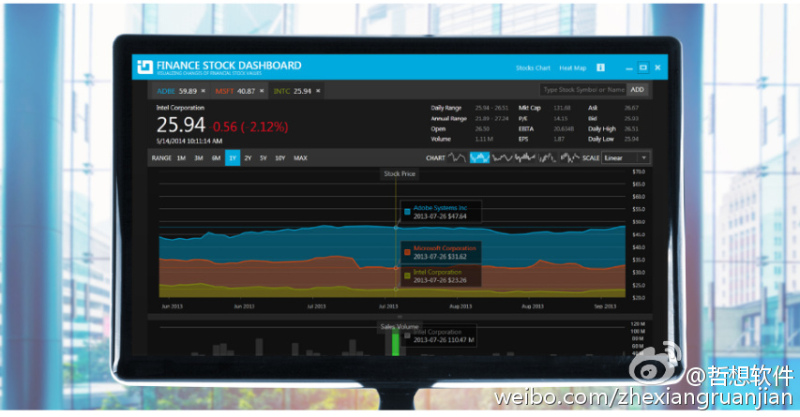Click the 110.47 M volume tooltip text

click(444, 340)
